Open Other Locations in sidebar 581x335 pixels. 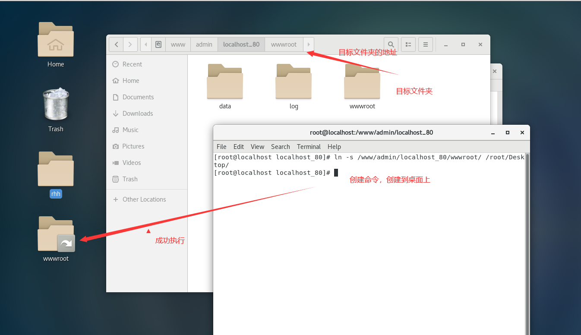click(x=144, y=199)
